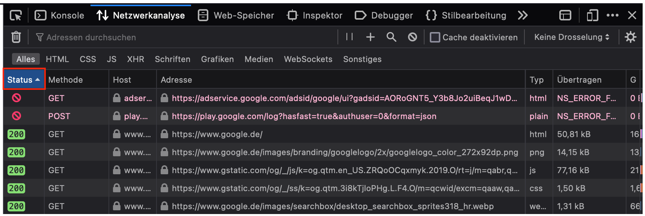Change the developer tools dock layout icon
Image resolution: width=645 pixels, height=216 pixels.
point(565,15)
